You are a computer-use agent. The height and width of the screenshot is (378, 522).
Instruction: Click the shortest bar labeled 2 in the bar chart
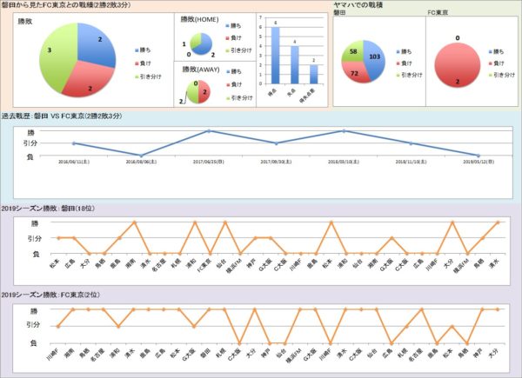[x=313, y=73]
